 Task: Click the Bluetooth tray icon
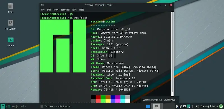point(192,106)
